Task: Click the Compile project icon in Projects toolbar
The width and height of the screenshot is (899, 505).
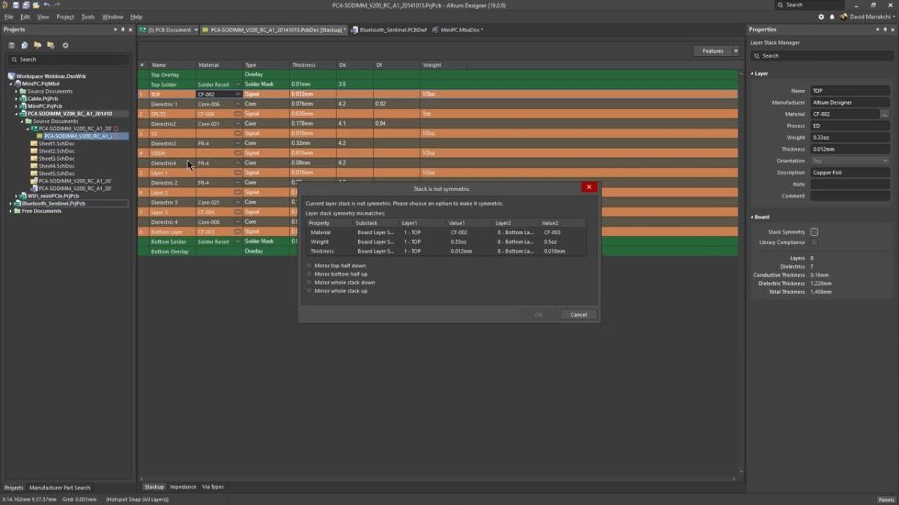Action: click(37, 45)
